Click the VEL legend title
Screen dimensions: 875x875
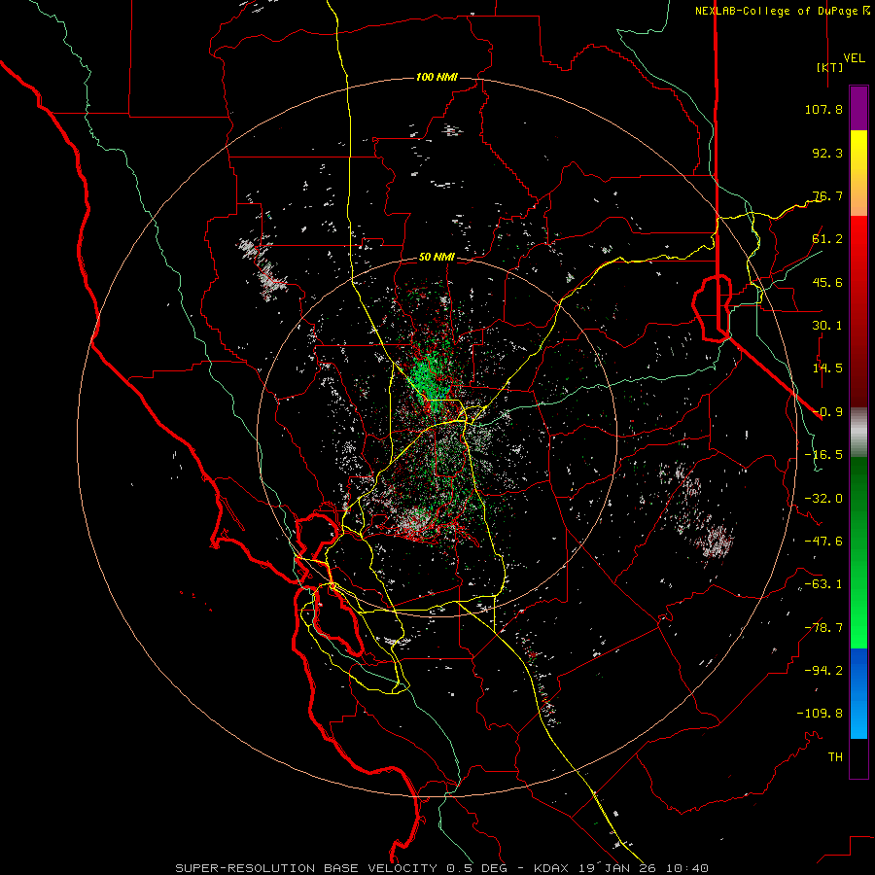[854, 58]
